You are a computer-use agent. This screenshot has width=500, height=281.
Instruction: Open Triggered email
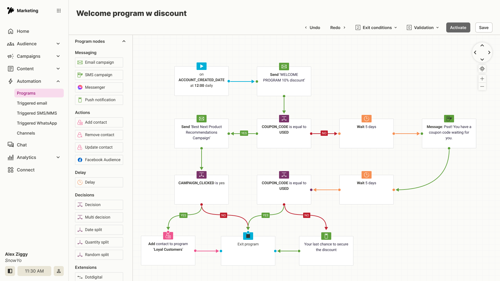pos(32,103)
